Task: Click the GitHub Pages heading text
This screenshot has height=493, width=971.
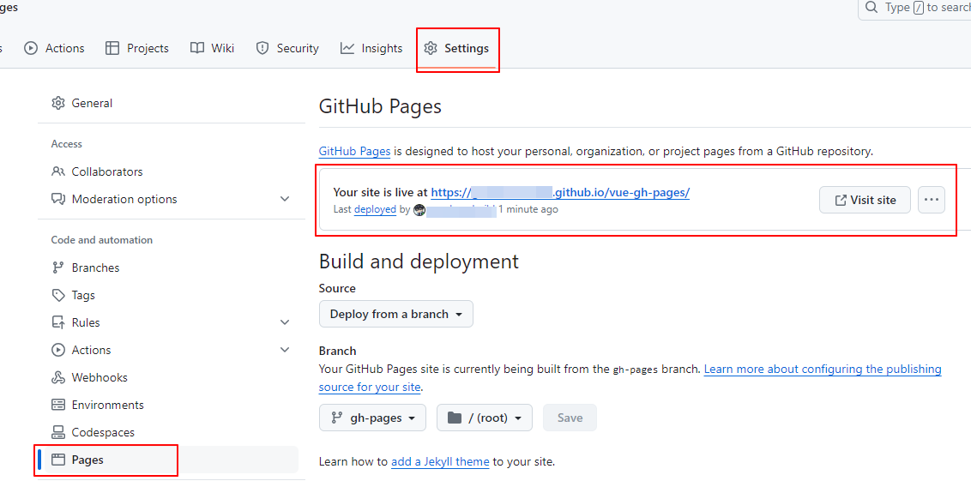Action: point(380,106)
